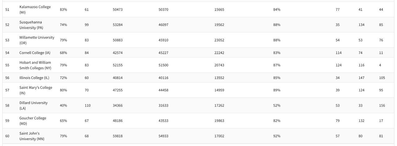Select Illinois College (IL) row name
This screenshot has height=146, width=397.
pos(34,78)
